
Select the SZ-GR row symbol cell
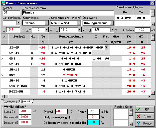(19, 47)
